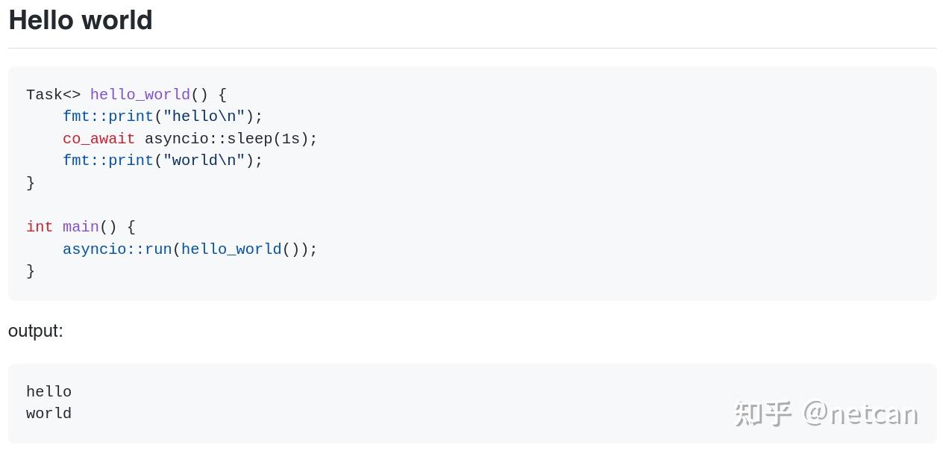The height and width of the screenshot is (451, 943).
Task: Click the Task<> return type text
Action: point(53,95)
